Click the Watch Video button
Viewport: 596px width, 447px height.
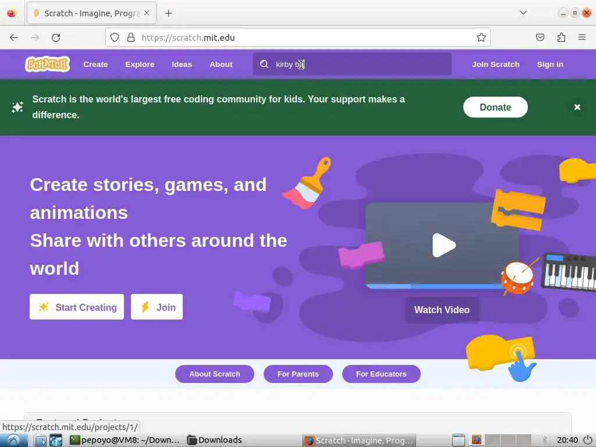click(442, 310)
